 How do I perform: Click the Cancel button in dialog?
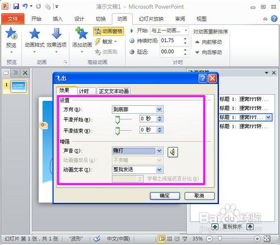pyautogui.click(x=199, y=196)
